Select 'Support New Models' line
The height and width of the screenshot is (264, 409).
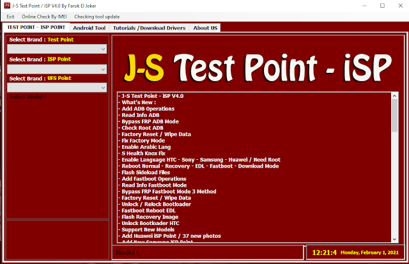[148, 229]
